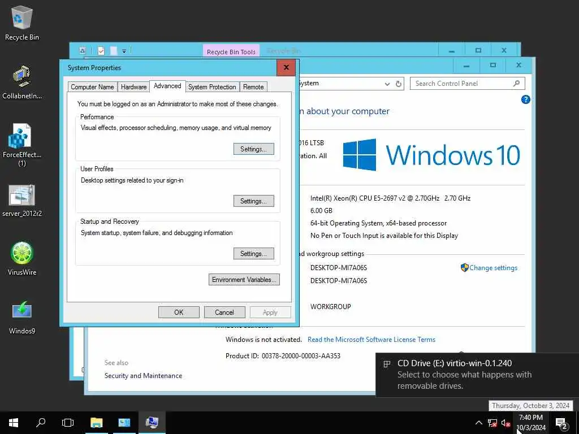The height and width of the screenshot is (434, 579).
Task: Open the Environment Variables dialog
Action: 244,280
